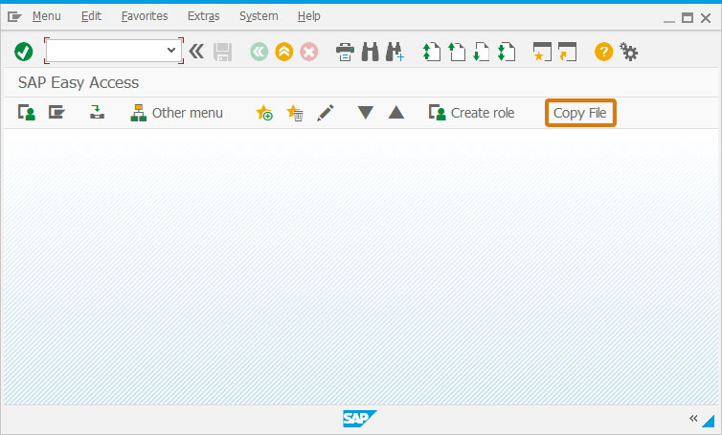Image resolution: width=722 pixels, height=435 pixels.
Task: Click Move Favorites Down triangle
Action: (366, 113)
